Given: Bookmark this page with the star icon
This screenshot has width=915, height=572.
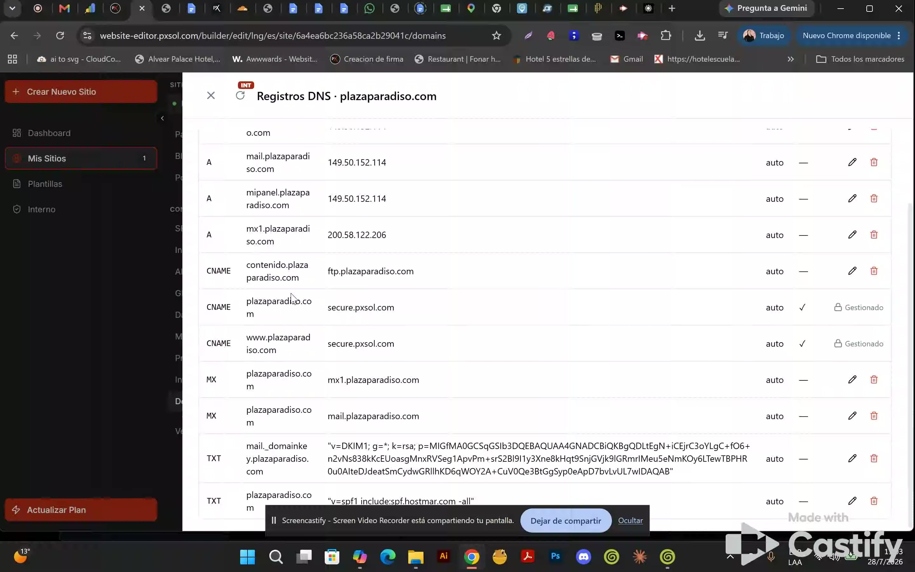Looking at the screenshot, I should point(497,36).
